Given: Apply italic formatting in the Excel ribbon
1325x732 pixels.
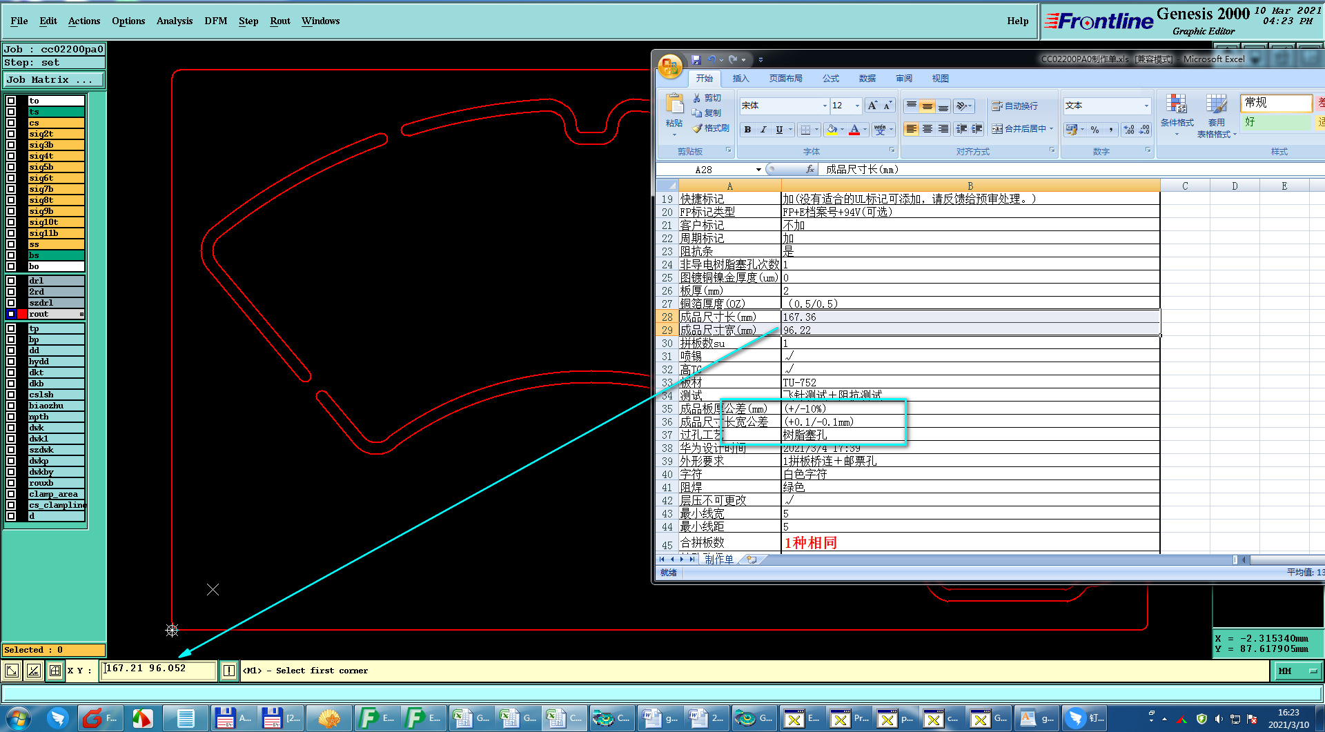Looking at the screenshot, I should coord(763,130).
